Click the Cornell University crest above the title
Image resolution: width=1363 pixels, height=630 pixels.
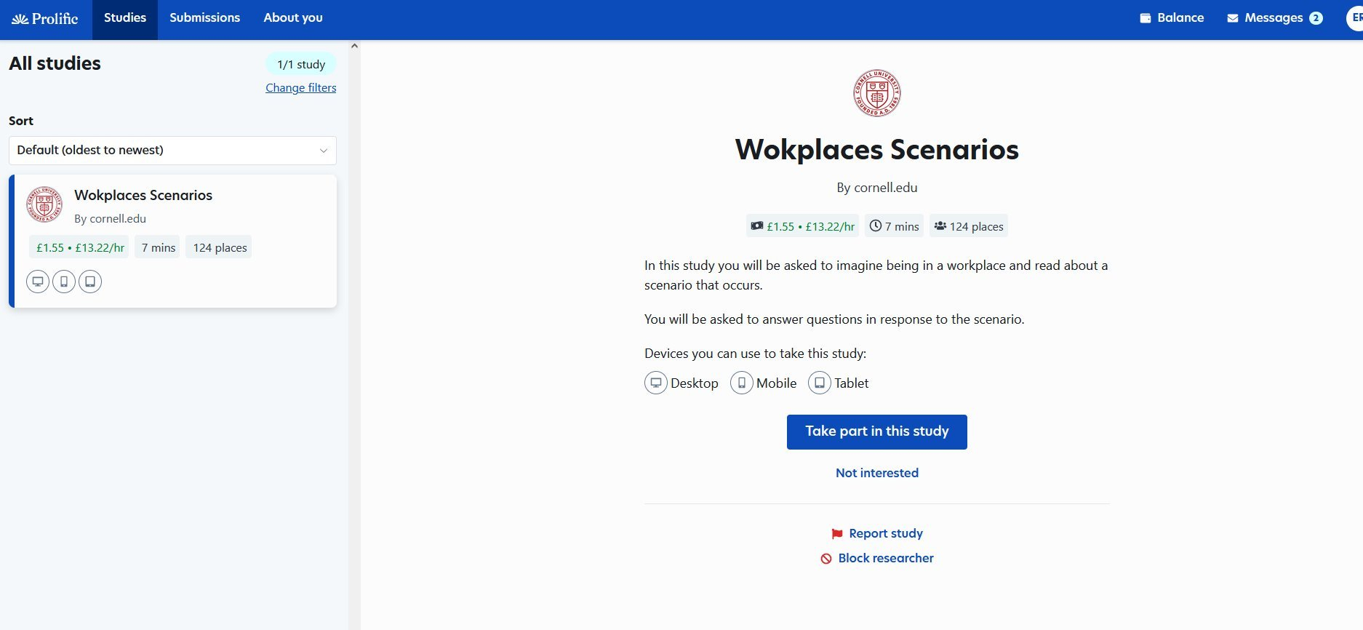876,93
